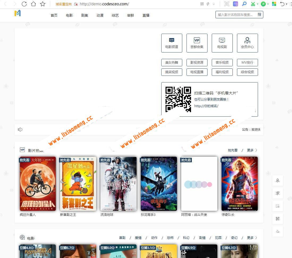Expand scissors tool dropdown arrow
The width and height of the screenshot is (292, 258).
click(257, 4)
